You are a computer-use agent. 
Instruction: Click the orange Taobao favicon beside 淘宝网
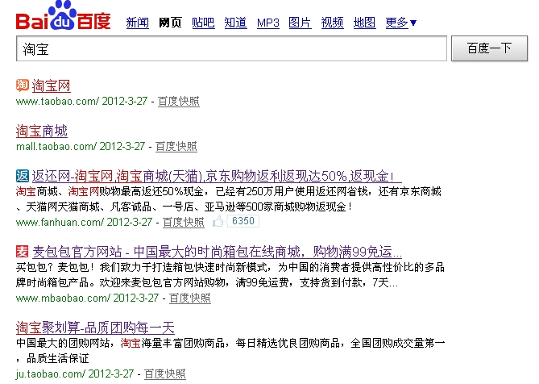tap(22, 86)
